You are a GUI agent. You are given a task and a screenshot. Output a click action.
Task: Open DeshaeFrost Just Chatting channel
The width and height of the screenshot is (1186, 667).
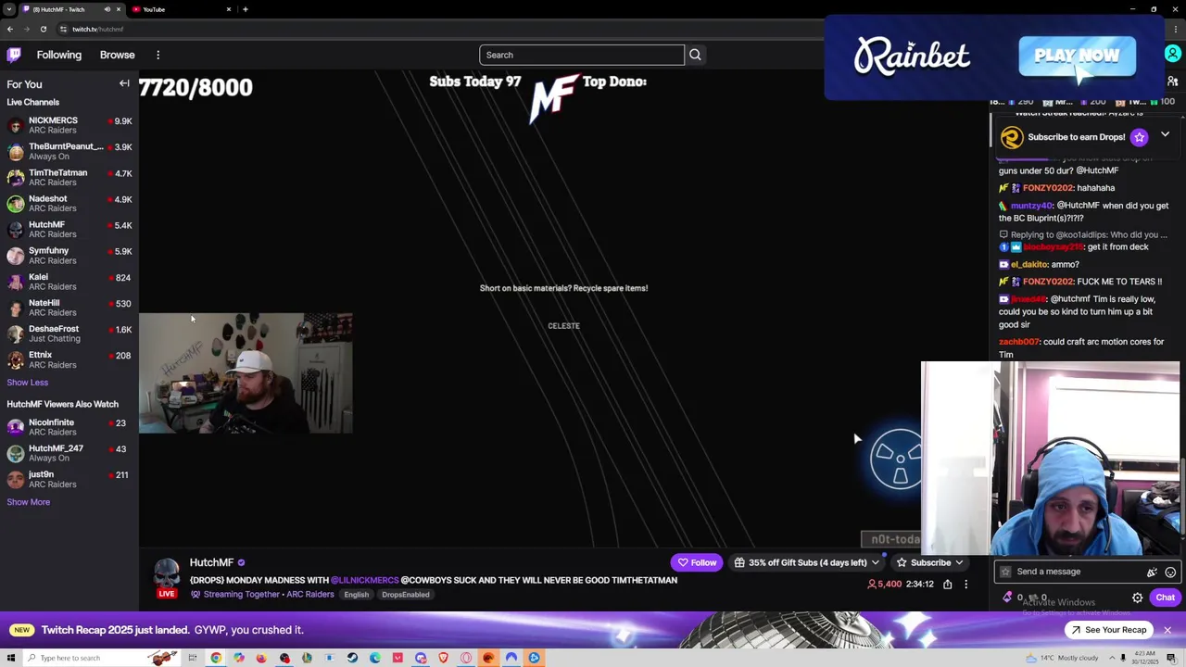click(x=69, y=333)
